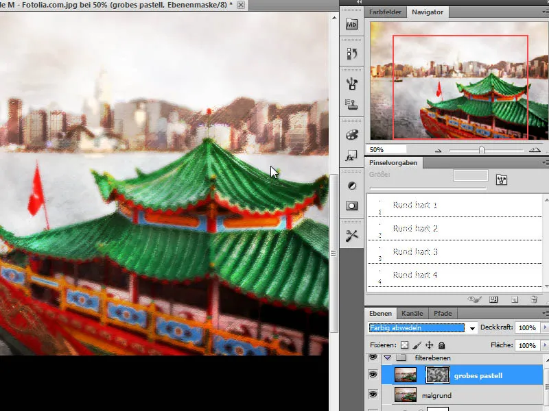Open the Tool Presets panel icon
This screenshot has width=549, height=411.
coord(352,235)
